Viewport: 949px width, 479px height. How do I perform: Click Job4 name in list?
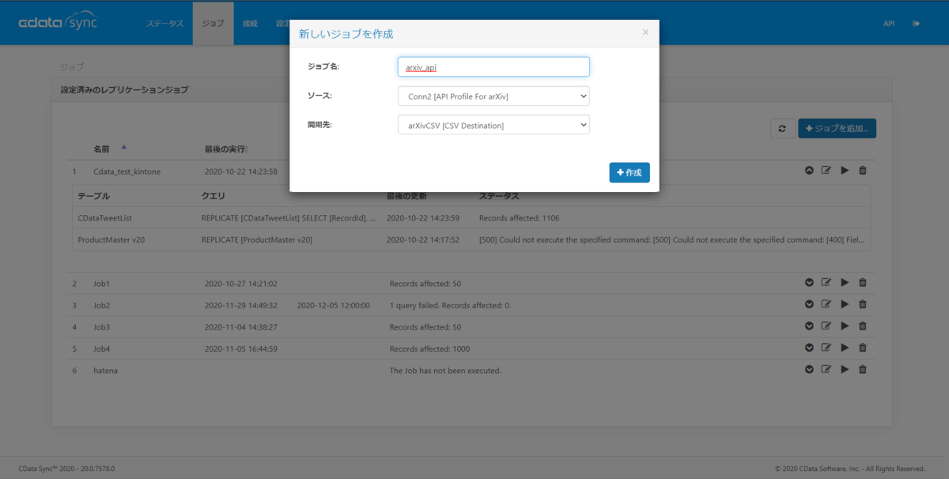[x=102, y=349]
